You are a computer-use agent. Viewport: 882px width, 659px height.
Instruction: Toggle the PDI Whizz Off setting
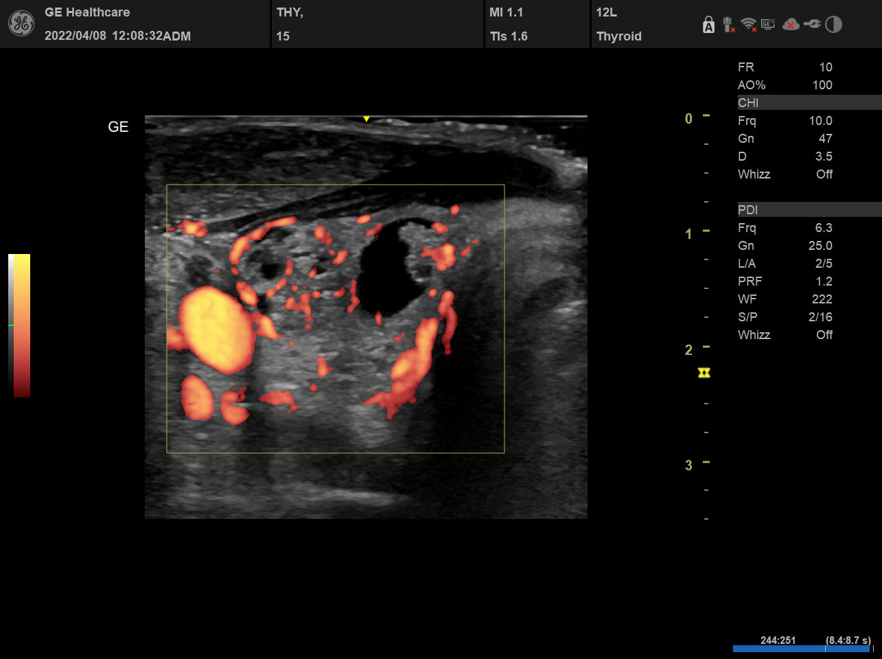[824, 335]
